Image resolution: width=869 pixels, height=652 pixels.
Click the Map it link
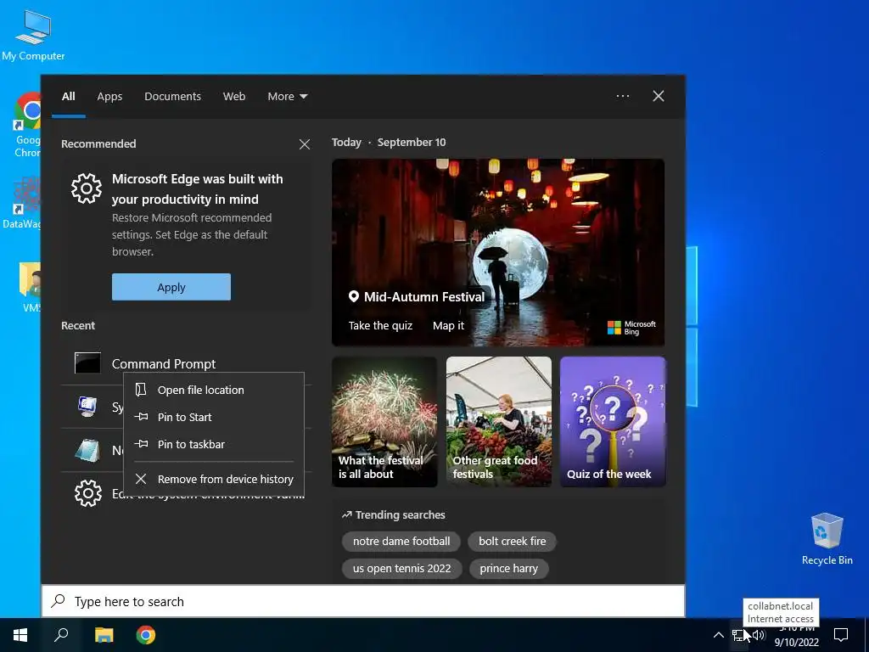click(448, 325)
